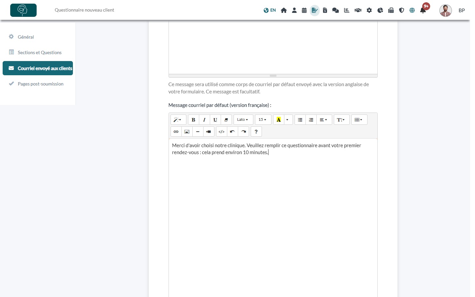Clear formatting with the eraser icon
Screen dimensions: 475x297
[x=226, y=120]
